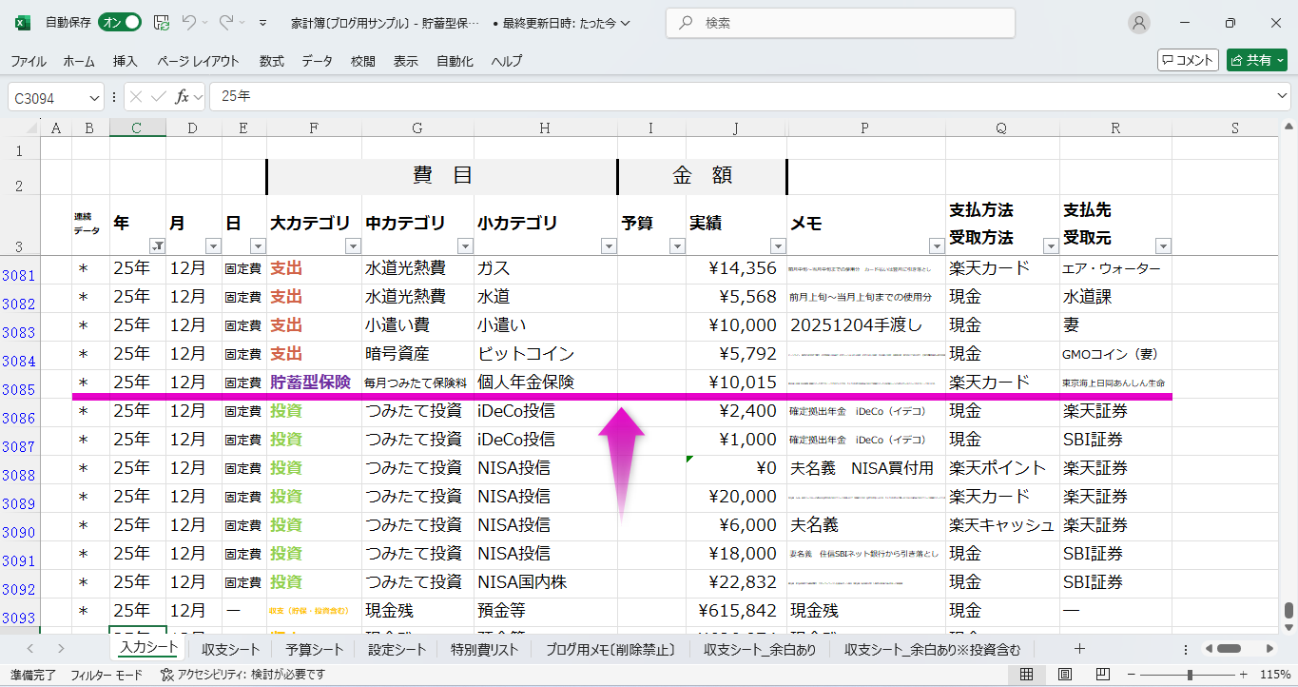1298x687 pixels.
Task: Click the Undo arrow icon
Action: pyautogui.click(x=189, y=23)
